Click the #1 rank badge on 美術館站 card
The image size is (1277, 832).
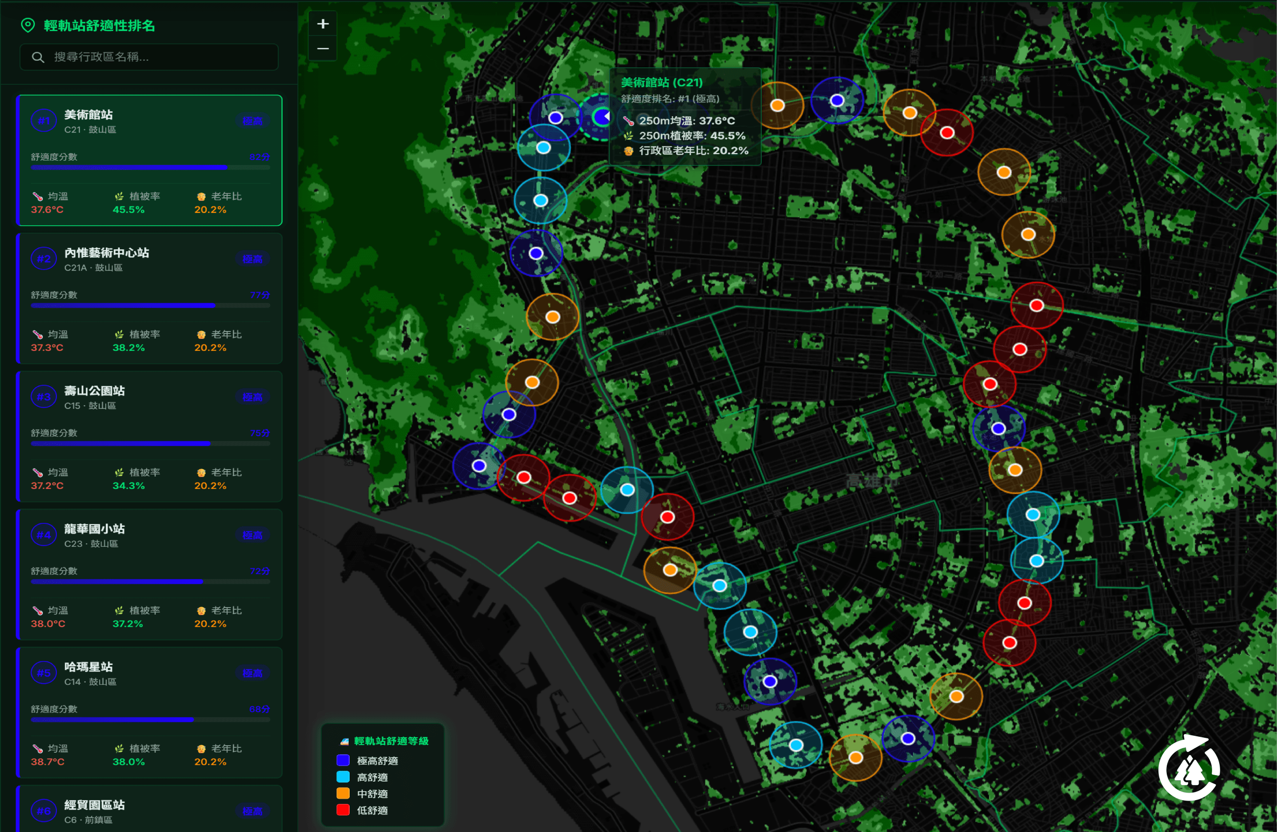[43, 121]
